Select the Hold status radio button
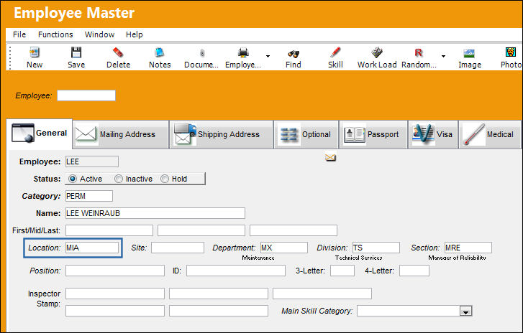Viewport: 523px width, 333px height. [x=165, y=179]
